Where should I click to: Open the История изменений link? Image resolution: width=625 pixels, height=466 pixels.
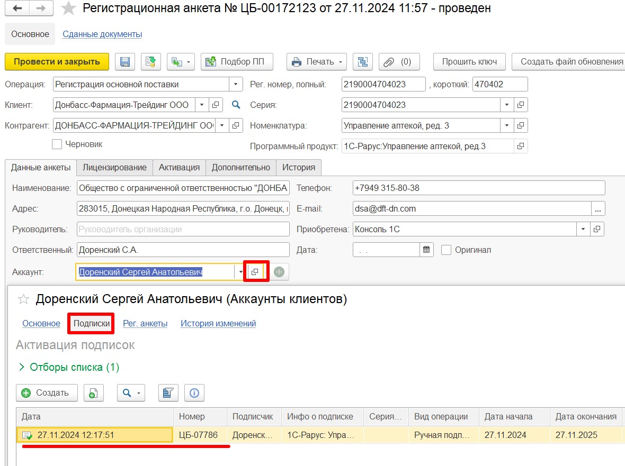point(218,324)
